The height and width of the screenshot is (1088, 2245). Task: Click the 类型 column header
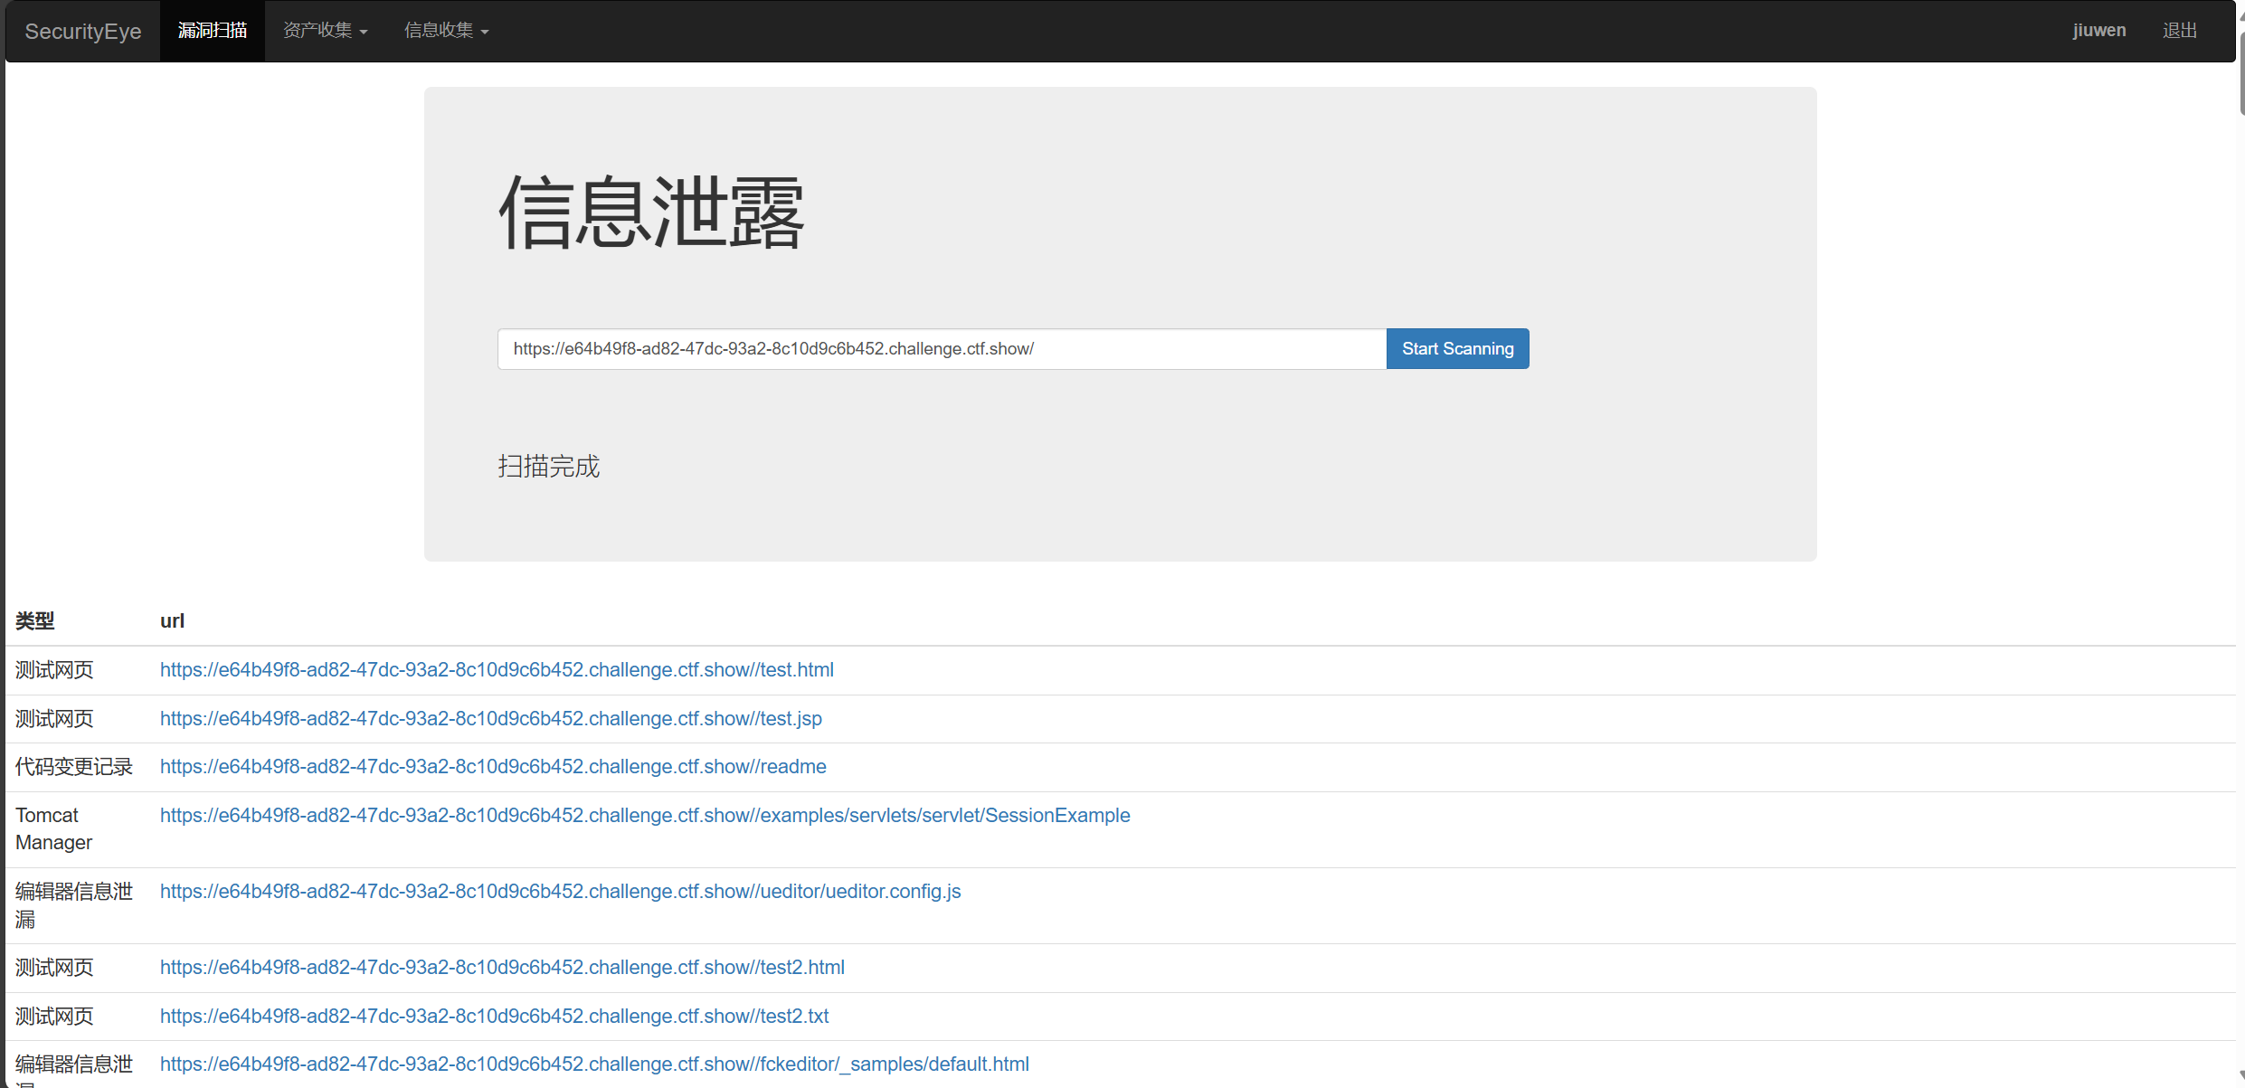(35, 621)
